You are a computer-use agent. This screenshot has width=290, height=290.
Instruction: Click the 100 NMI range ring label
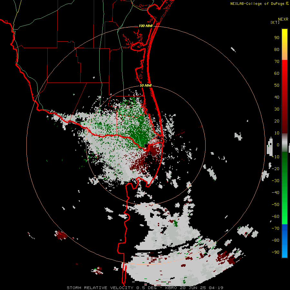146,26
